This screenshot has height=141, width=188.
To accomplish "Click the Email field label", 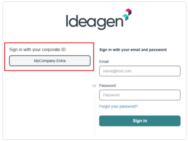I will (x=104, y=62).
